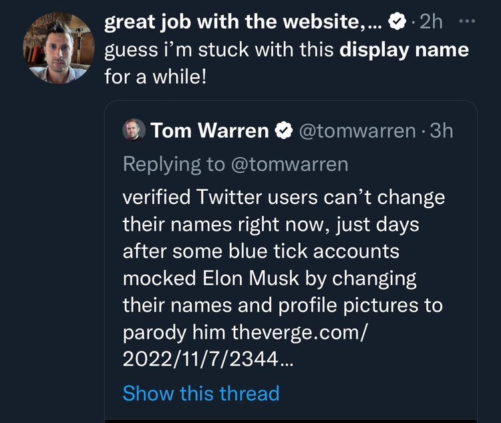The width and height of the screenshot is (501, 423).
Task: Click the link preview image below Show this thread
Action: point(291,418)
